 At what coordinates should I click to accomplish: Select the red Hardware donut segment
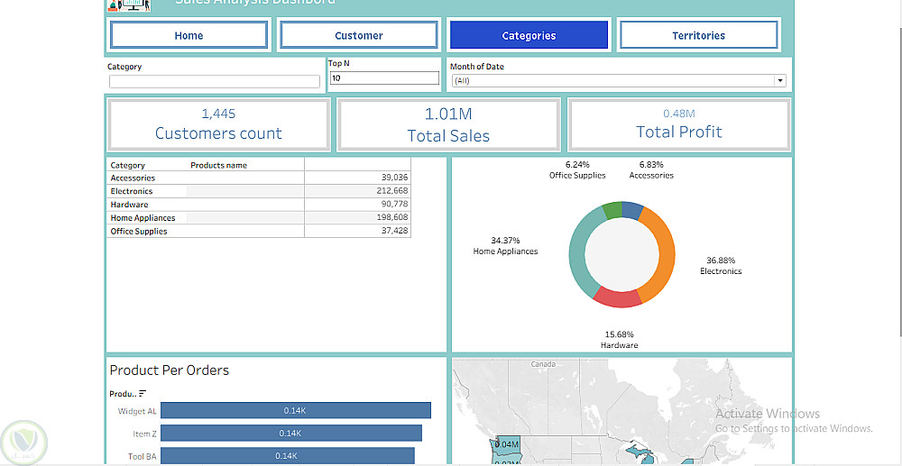point(618,297)
